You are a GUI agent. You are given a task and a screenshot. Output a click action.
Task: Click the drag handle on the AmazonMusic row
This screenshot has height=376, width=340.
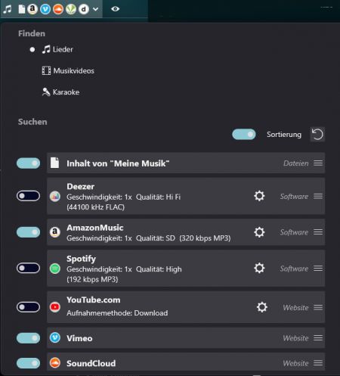coord(318,232)
